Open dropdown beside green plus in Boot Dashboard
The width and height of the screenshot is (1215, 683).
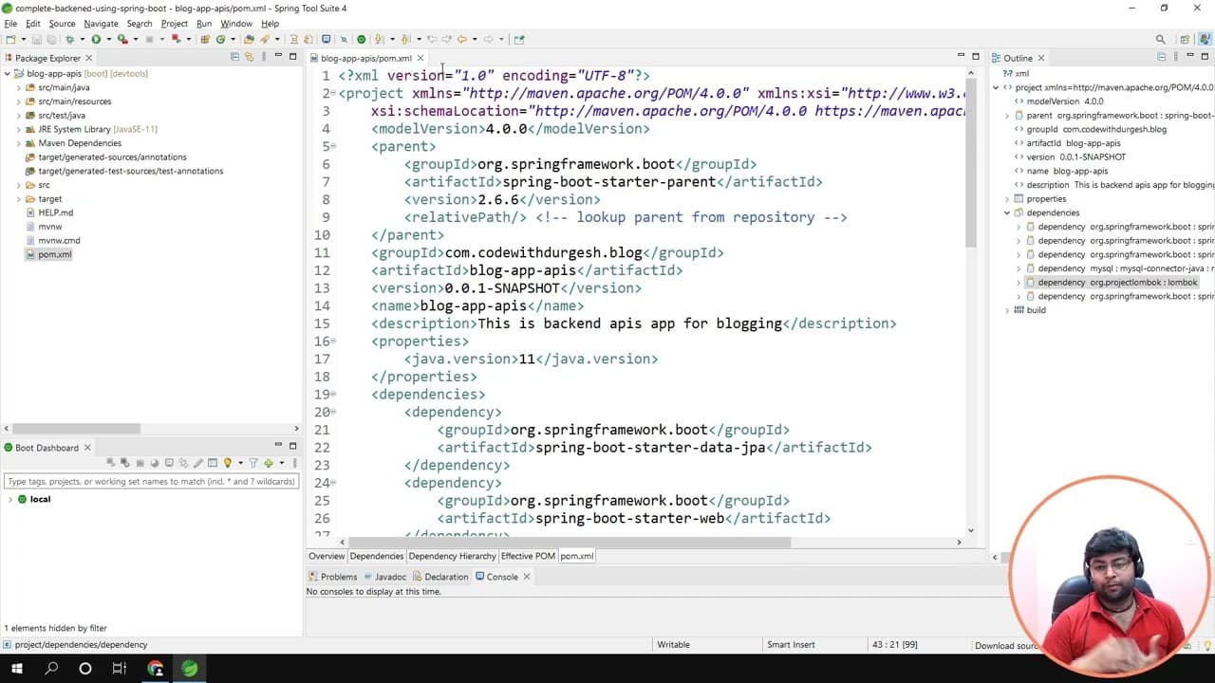tap(282, 463)
